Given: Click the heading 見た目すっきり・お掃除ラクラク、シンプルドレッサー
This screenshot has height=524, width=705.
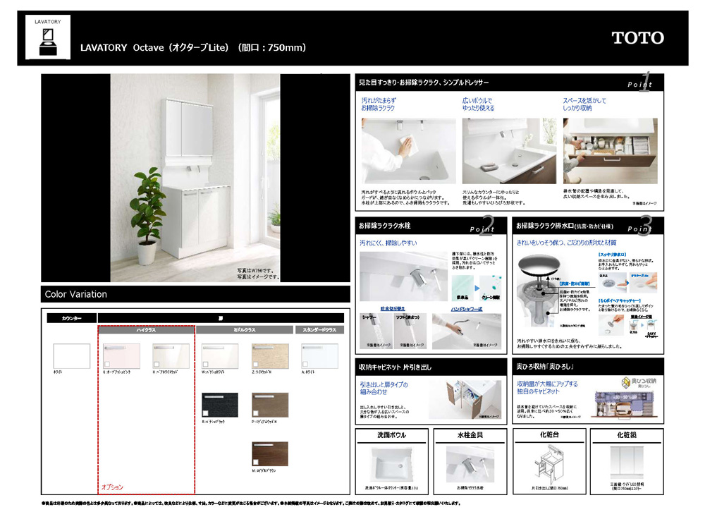Looking at the screenshot, I should click(424, 83).
